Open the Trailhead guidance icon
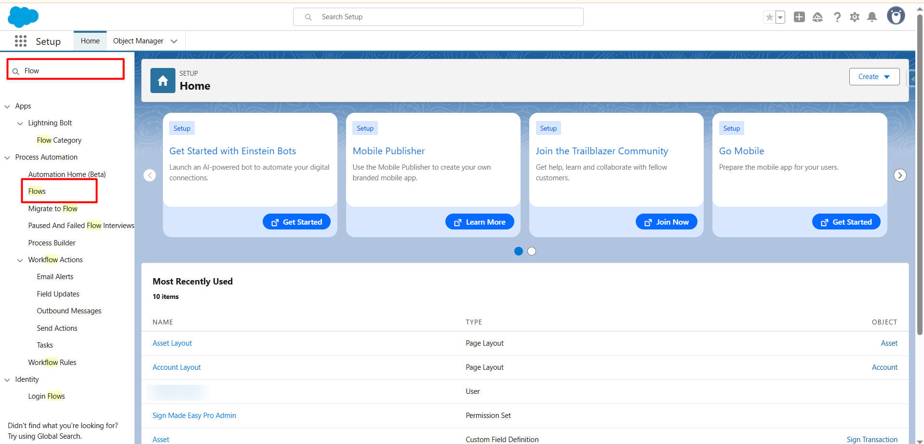 (817, 17)
